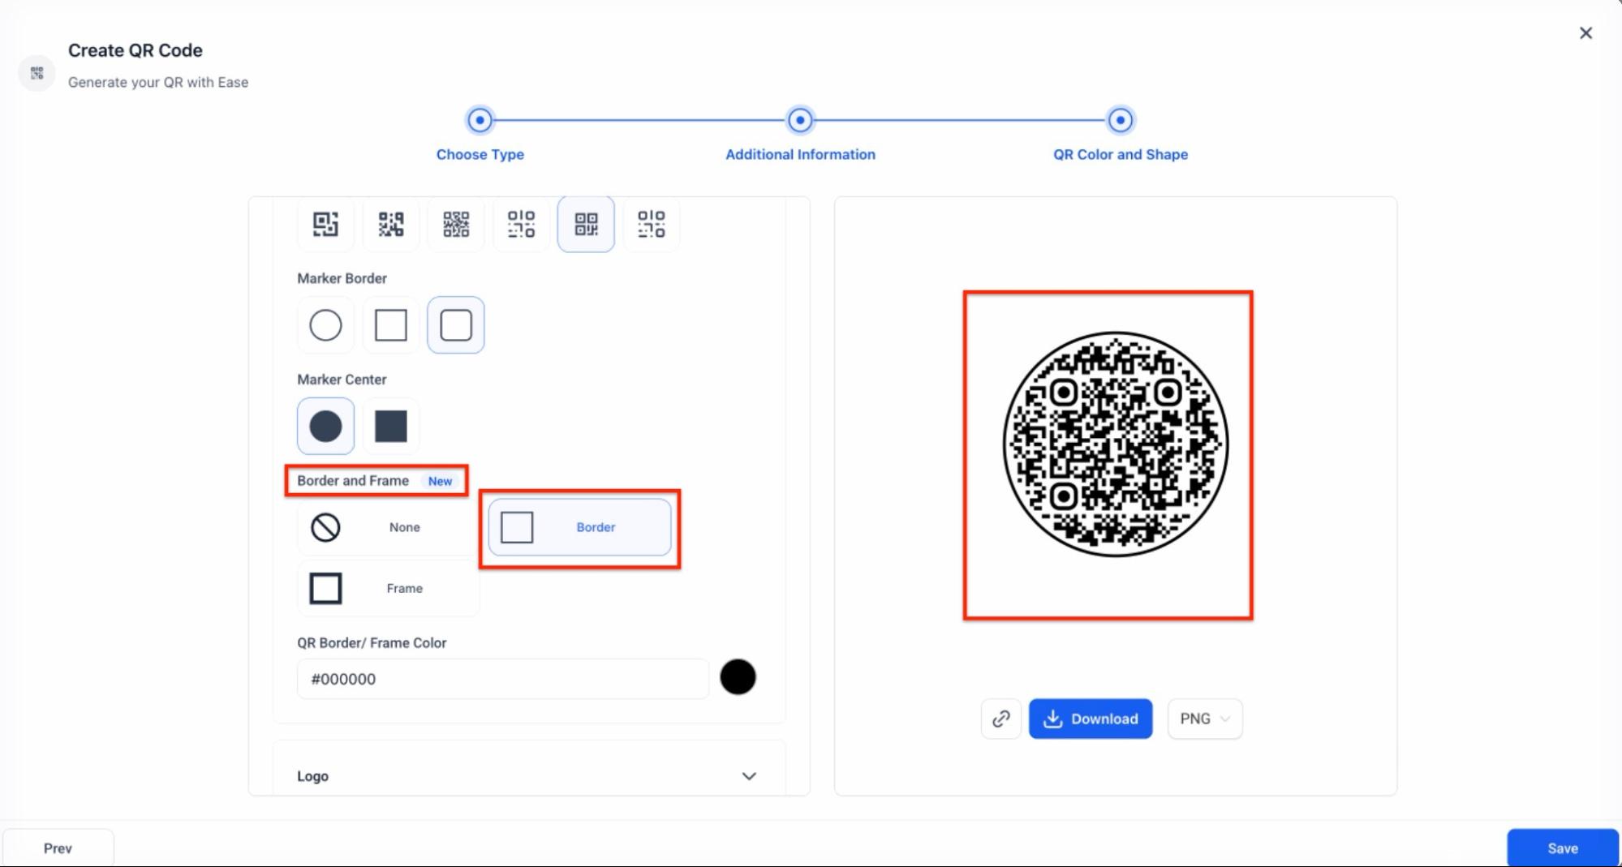Select the fourth QR pattern style icon

point(521,224)
